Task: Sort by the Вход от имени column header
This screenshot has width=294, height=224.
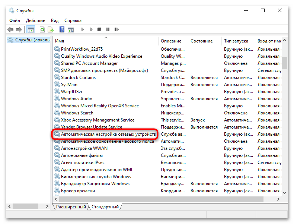Action: click(x=268, y=41)
